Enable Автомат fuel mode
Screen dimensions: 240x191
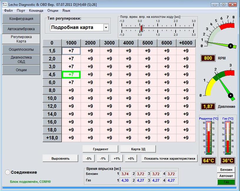click(226, 176)
